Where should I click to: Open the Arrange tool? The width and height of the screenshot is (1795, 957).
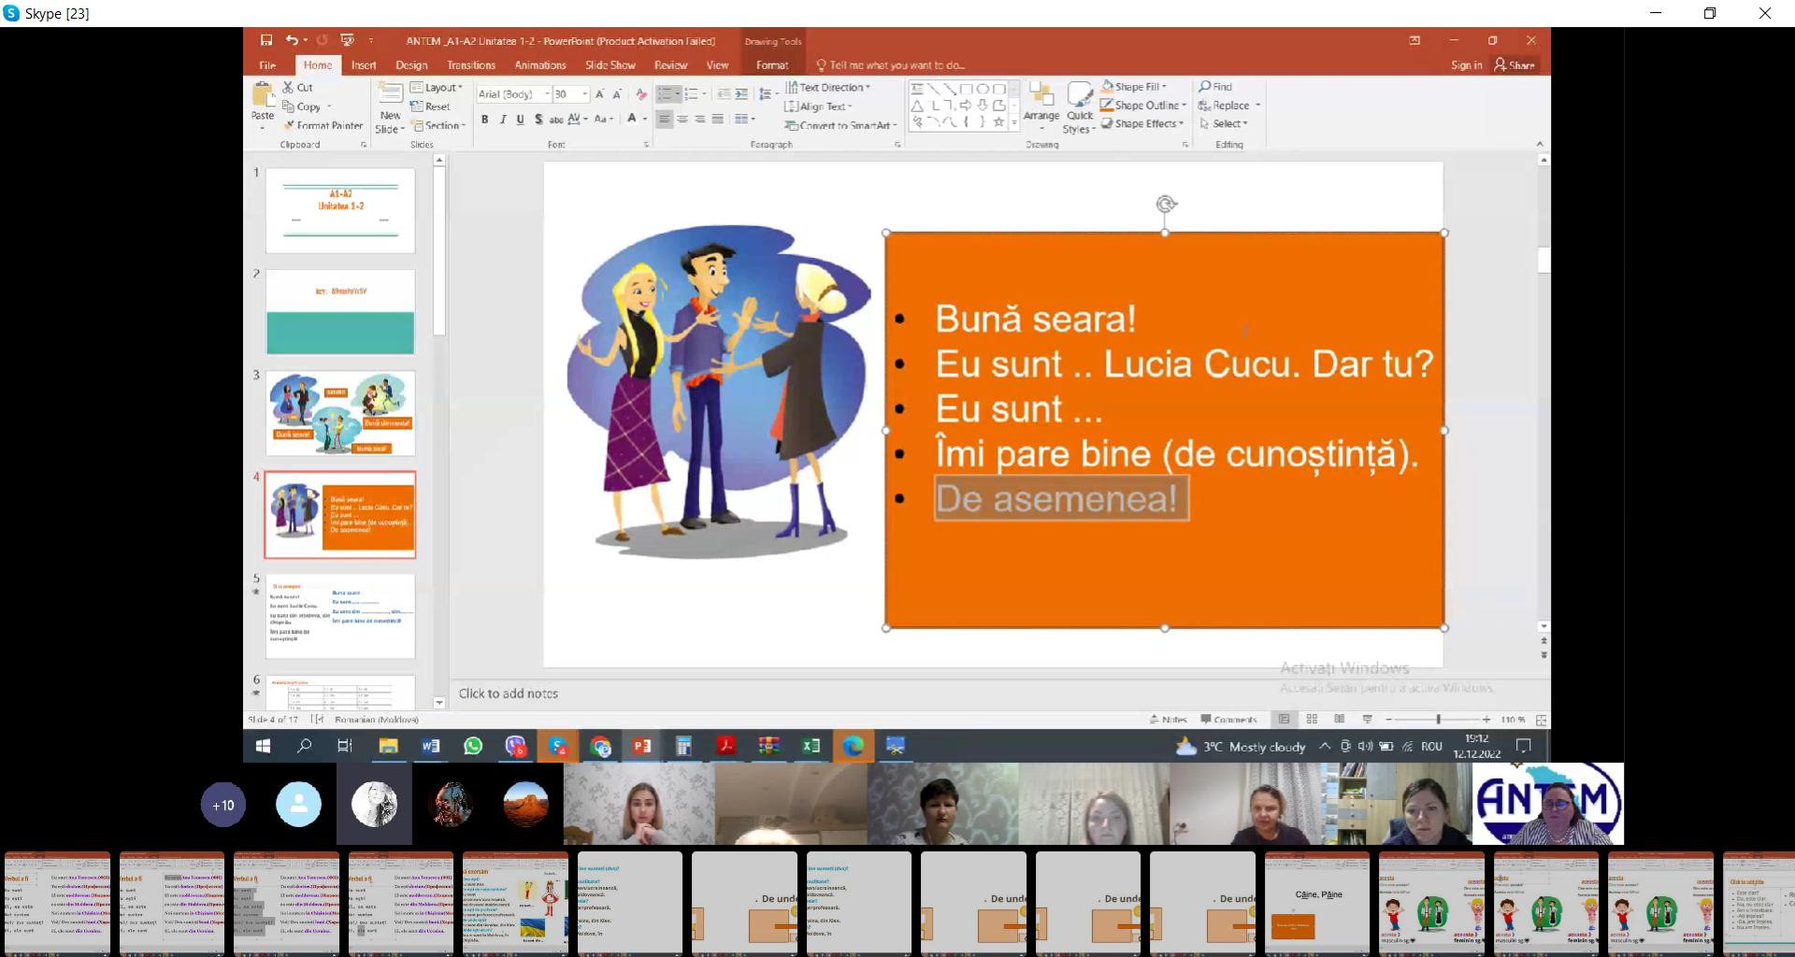click(1041, 96)
